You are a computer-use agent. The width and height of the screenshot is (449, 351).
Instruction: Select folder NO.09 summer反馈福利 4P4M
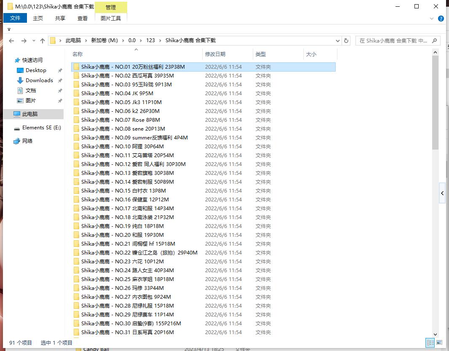(203, 137)
